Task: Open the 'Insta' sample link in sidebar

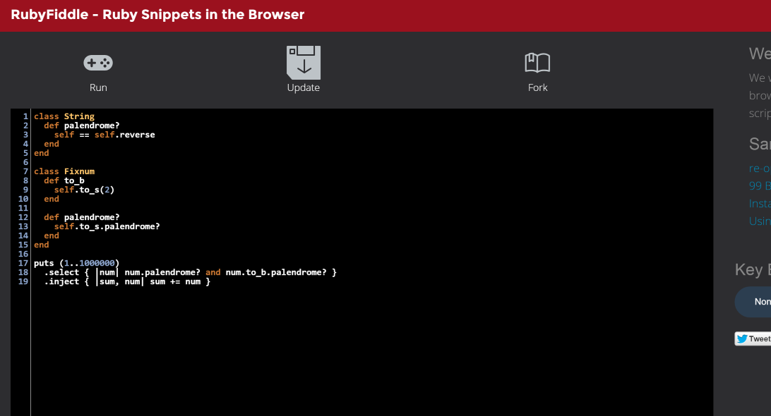Action: (x=760, y=203)
